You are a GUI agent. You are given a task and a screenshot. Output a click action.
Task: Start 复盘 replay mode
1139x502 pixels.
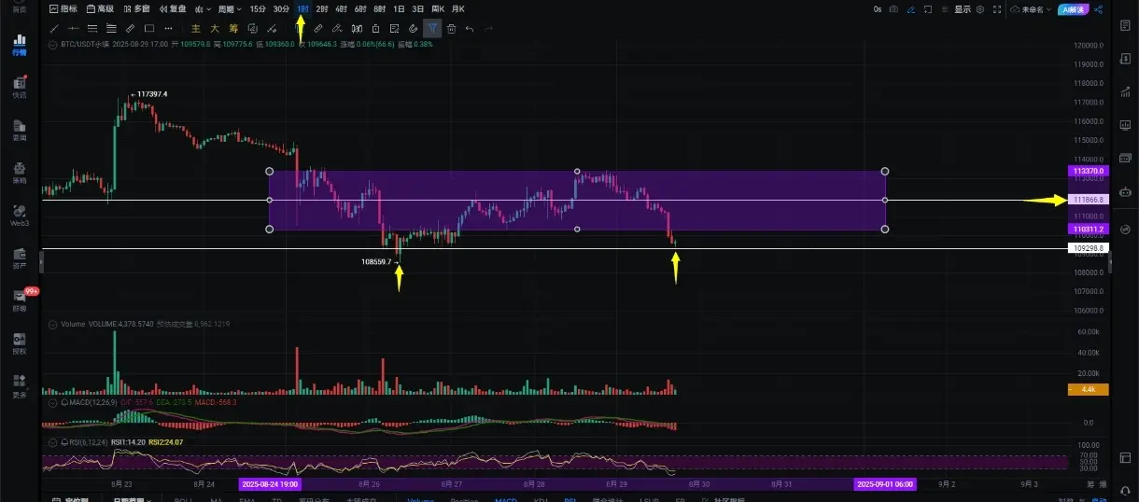pyautogui.click(x=173, y=8)
